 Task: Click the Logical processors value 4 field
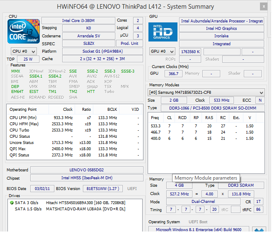tap(138, 28)
